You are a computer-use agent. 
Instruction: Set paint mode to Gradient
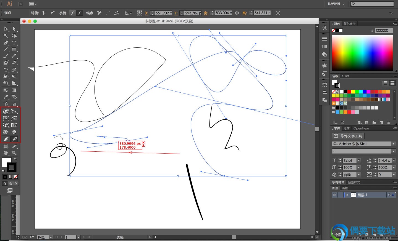pos(10,177)
